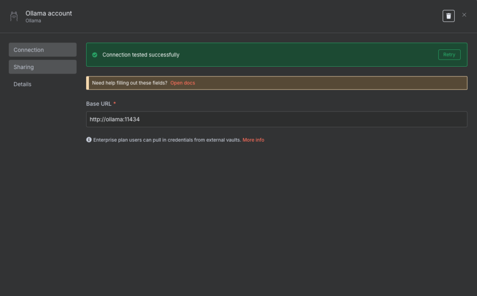Click the Ollama llama logo icon
The height and width of the screenshot is (296, 477).
tap(14, 16)
